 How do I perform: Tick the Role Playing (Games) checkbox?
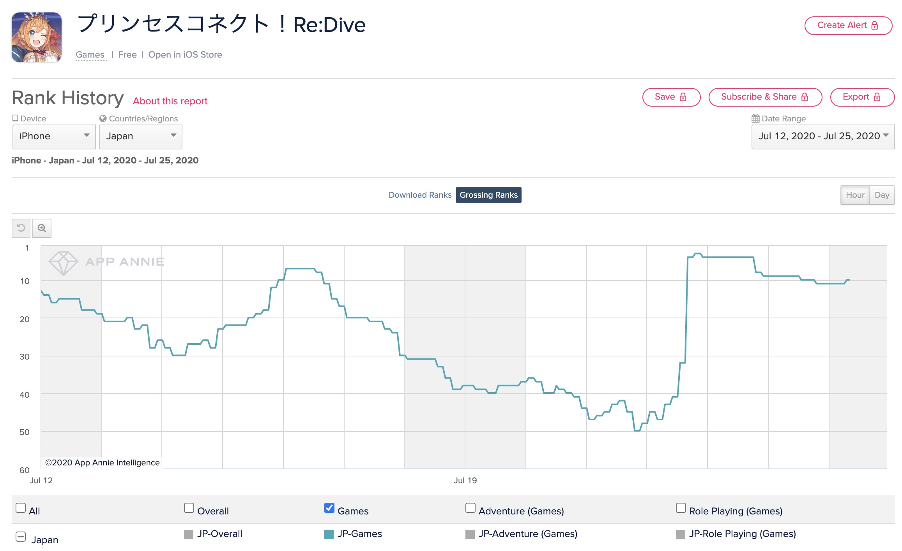point(681,508)
